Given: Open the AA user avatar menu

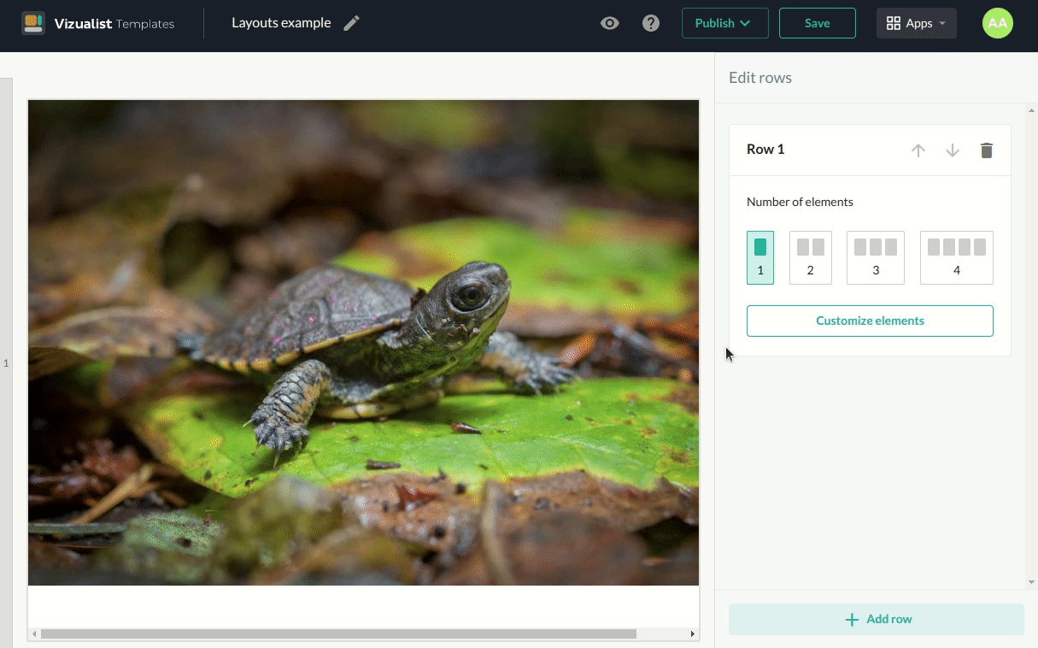Looking at the screenshot, I should pyautogui.click(x=997, y=23).
